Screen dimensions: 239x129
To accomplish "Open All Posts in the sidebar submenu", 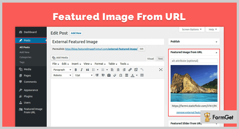I will click(x=25, y=47).
